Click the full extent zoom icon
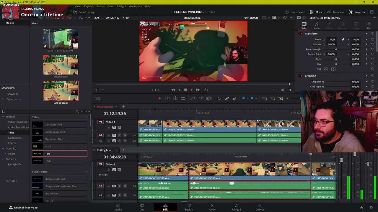 coord(265,99)
